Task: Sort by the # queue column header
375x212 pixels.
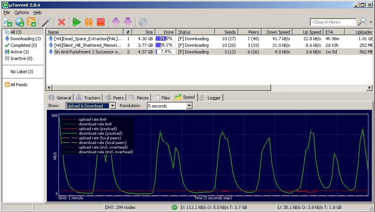Action: [128, 32]
